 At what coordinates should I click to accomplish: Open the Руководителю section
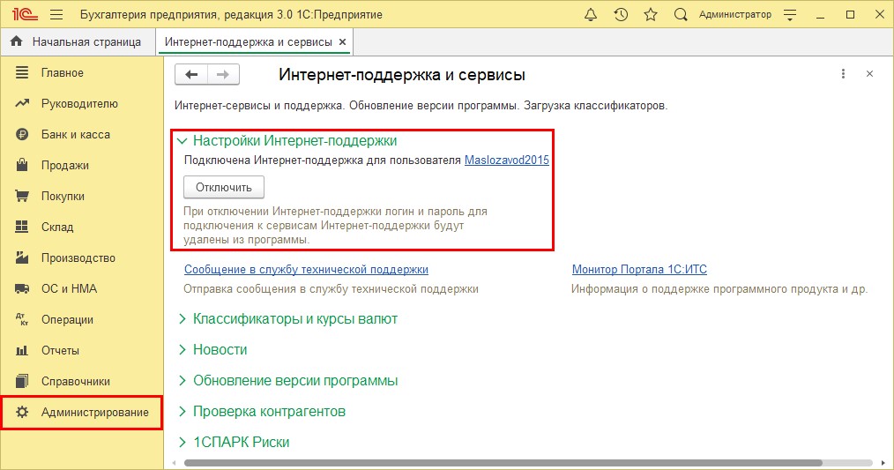[x=81, y=103]
